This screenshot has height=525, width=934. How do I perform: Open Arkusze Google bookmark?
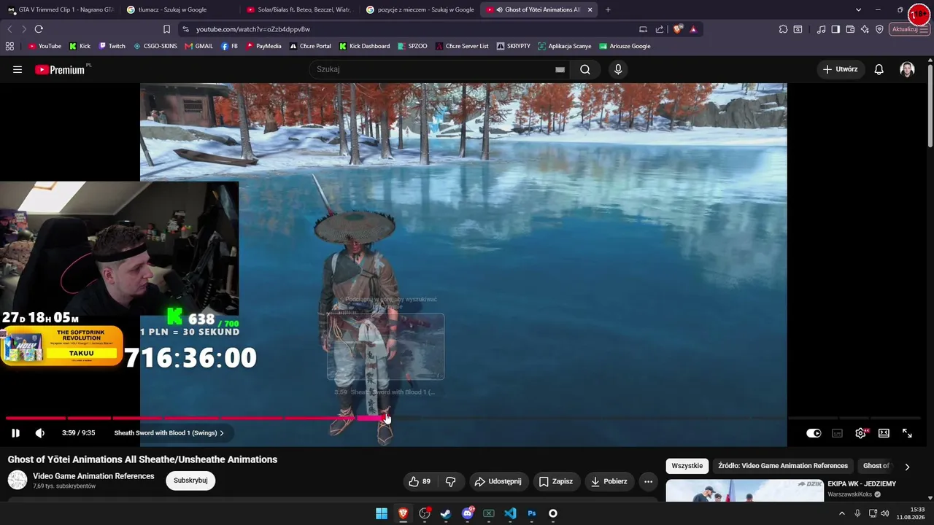click(x=625, y=46)
